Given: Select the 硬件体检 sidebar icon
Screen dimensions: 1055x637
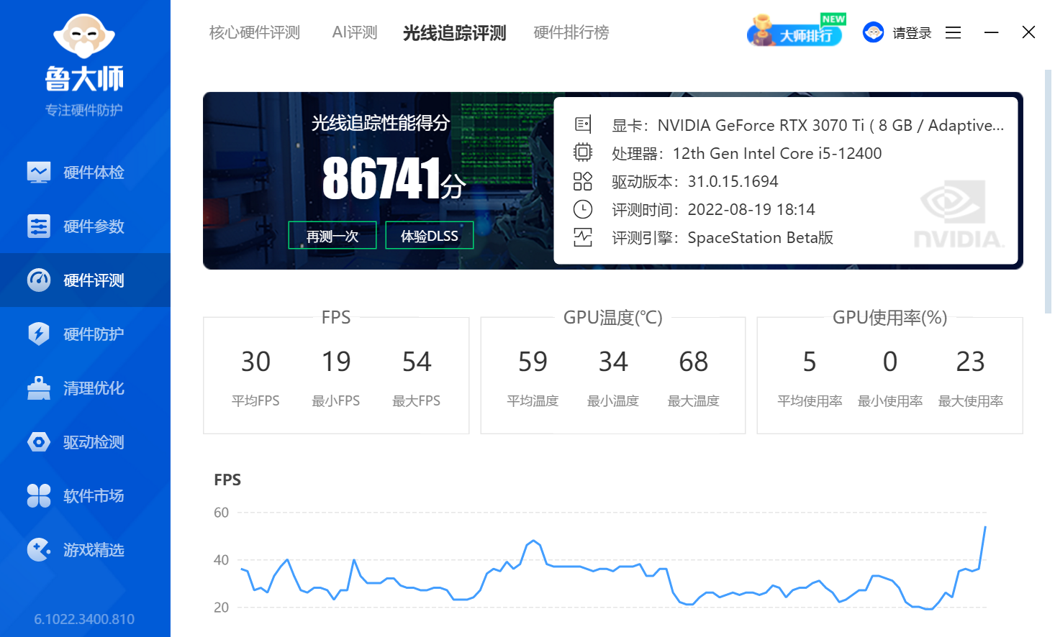Looking at the screenshot, I should pos(39,172).
